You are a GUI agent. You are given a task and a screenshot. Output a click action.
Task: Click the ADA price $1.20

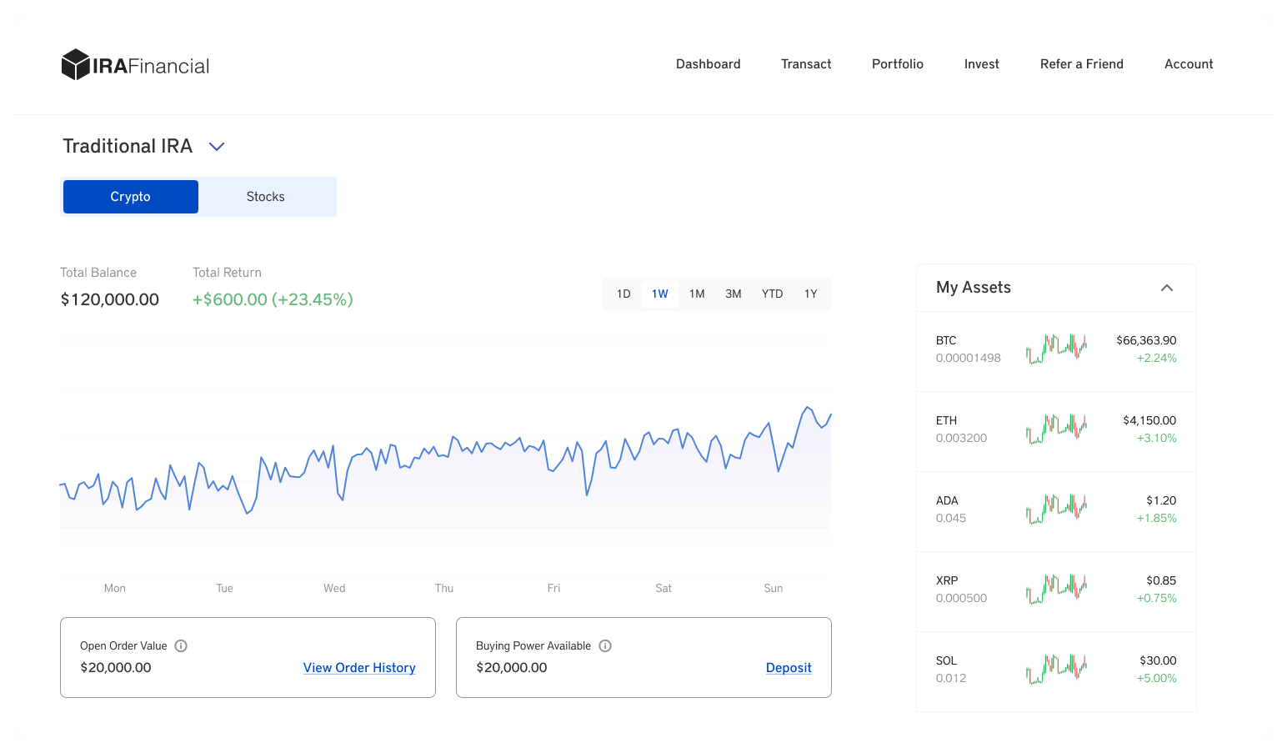[1161, 500]
